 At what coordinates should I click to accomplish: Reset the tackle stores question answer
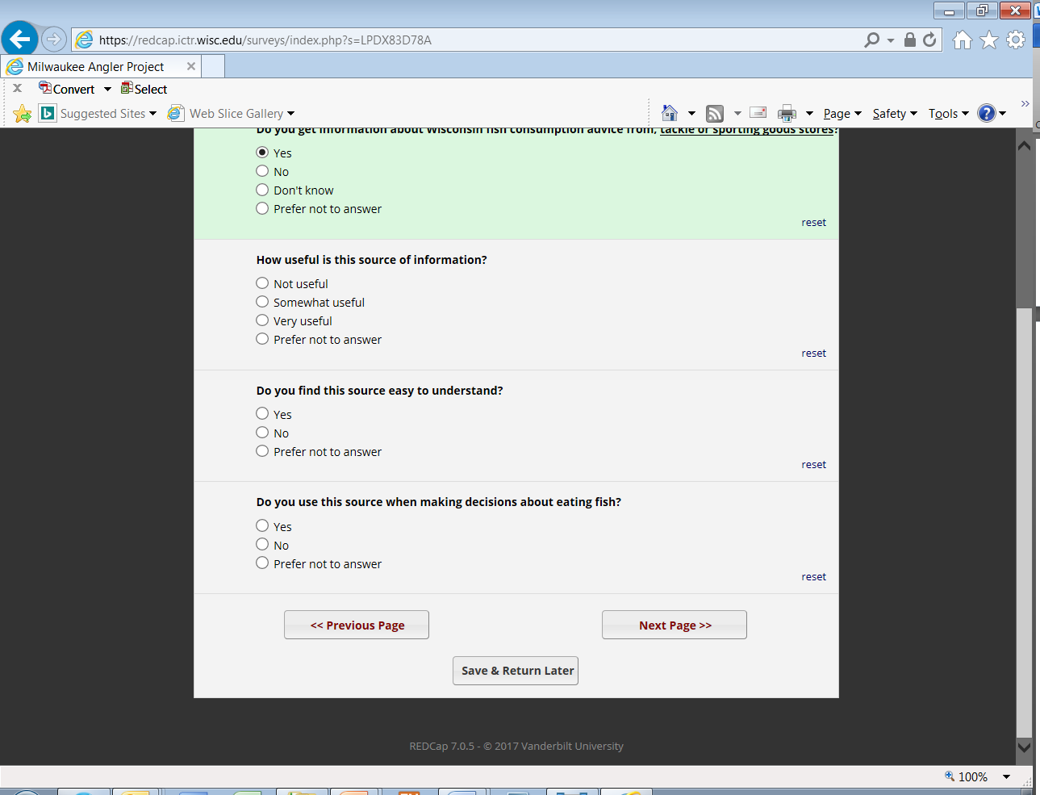pos(813,223)
